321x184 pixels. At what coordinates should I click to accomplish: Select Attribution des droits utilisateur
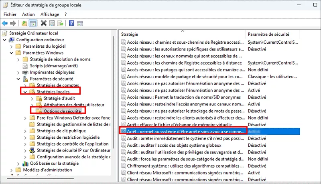pos(74,105)
